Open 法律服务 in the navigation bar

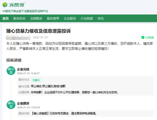36,18
